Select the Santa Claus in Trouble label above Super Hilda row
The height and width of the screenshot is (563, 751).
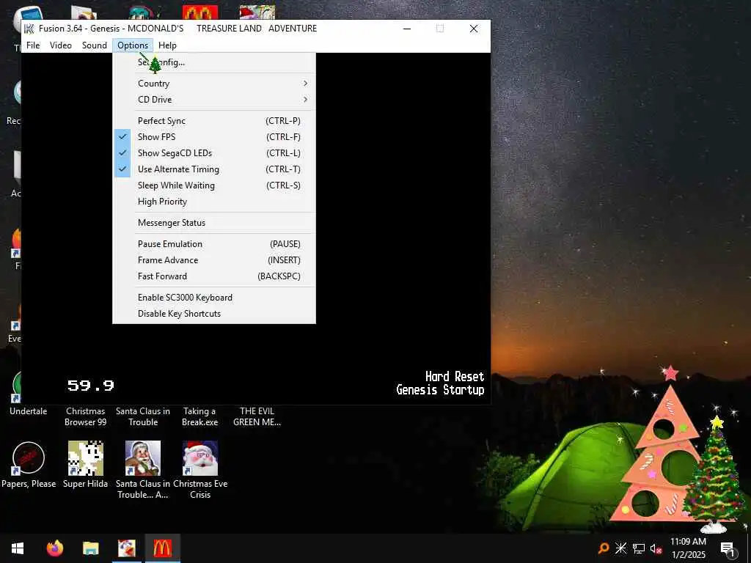click(x=143, y=416)
